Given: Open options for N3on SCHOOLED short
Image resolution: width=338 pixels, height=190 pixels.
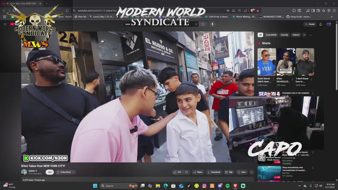Looking at the screenshot, I should [x=292, y=79].
